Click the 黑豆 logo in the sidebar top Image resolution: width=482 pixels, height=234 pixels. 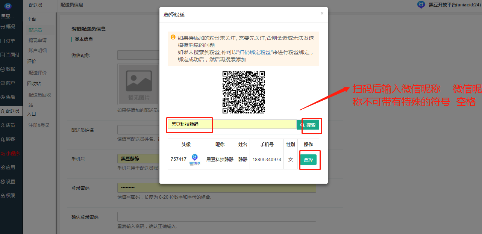(8, 6)
